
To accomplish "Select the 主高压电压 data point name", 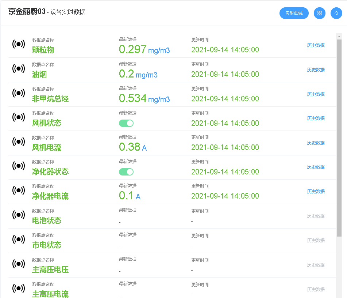I will tap(50, 270).
